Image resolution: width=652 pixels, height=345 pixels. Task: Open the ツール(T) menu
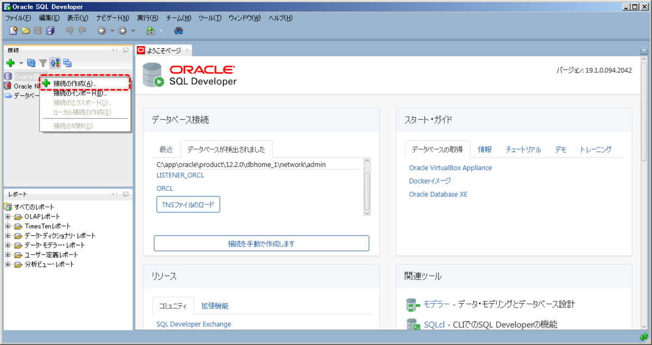point(211,18)
